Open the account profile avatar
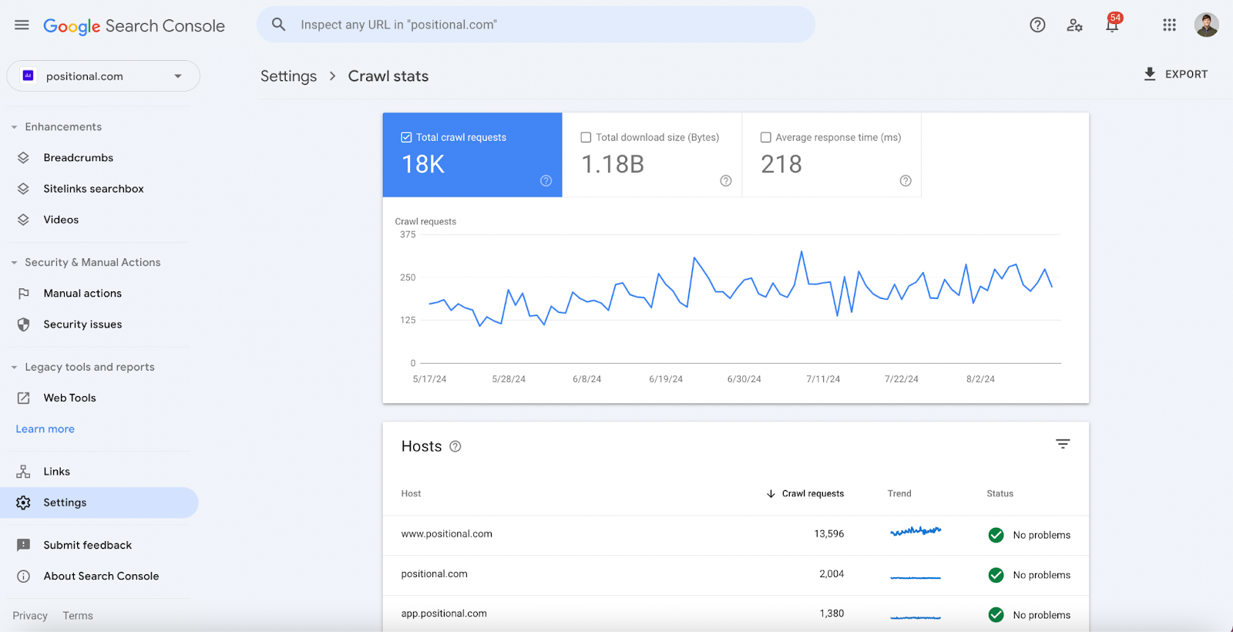Image resolution: width=1233 pixels, height=632 pixels. tap(1207, 25)
